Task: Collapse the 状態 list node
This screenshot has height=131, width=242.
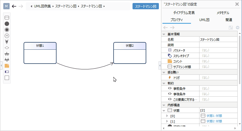Action: pyautogui.click(x=164, y=111)
